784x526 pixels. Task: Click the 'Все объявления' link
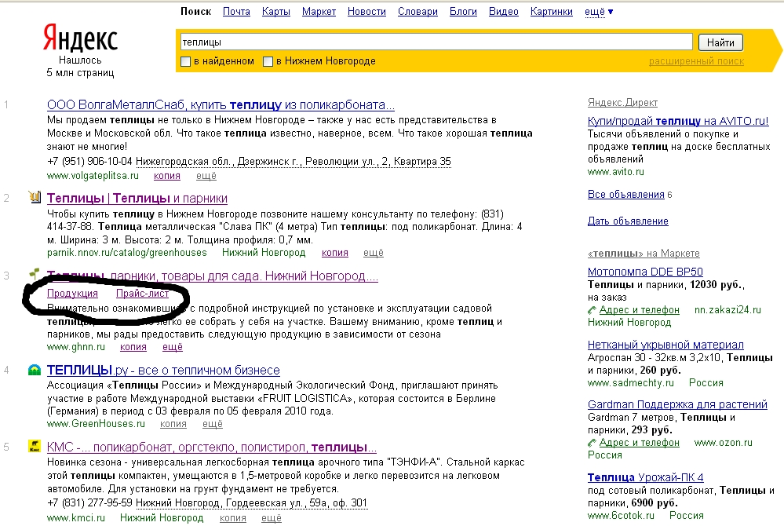point(626,195)
